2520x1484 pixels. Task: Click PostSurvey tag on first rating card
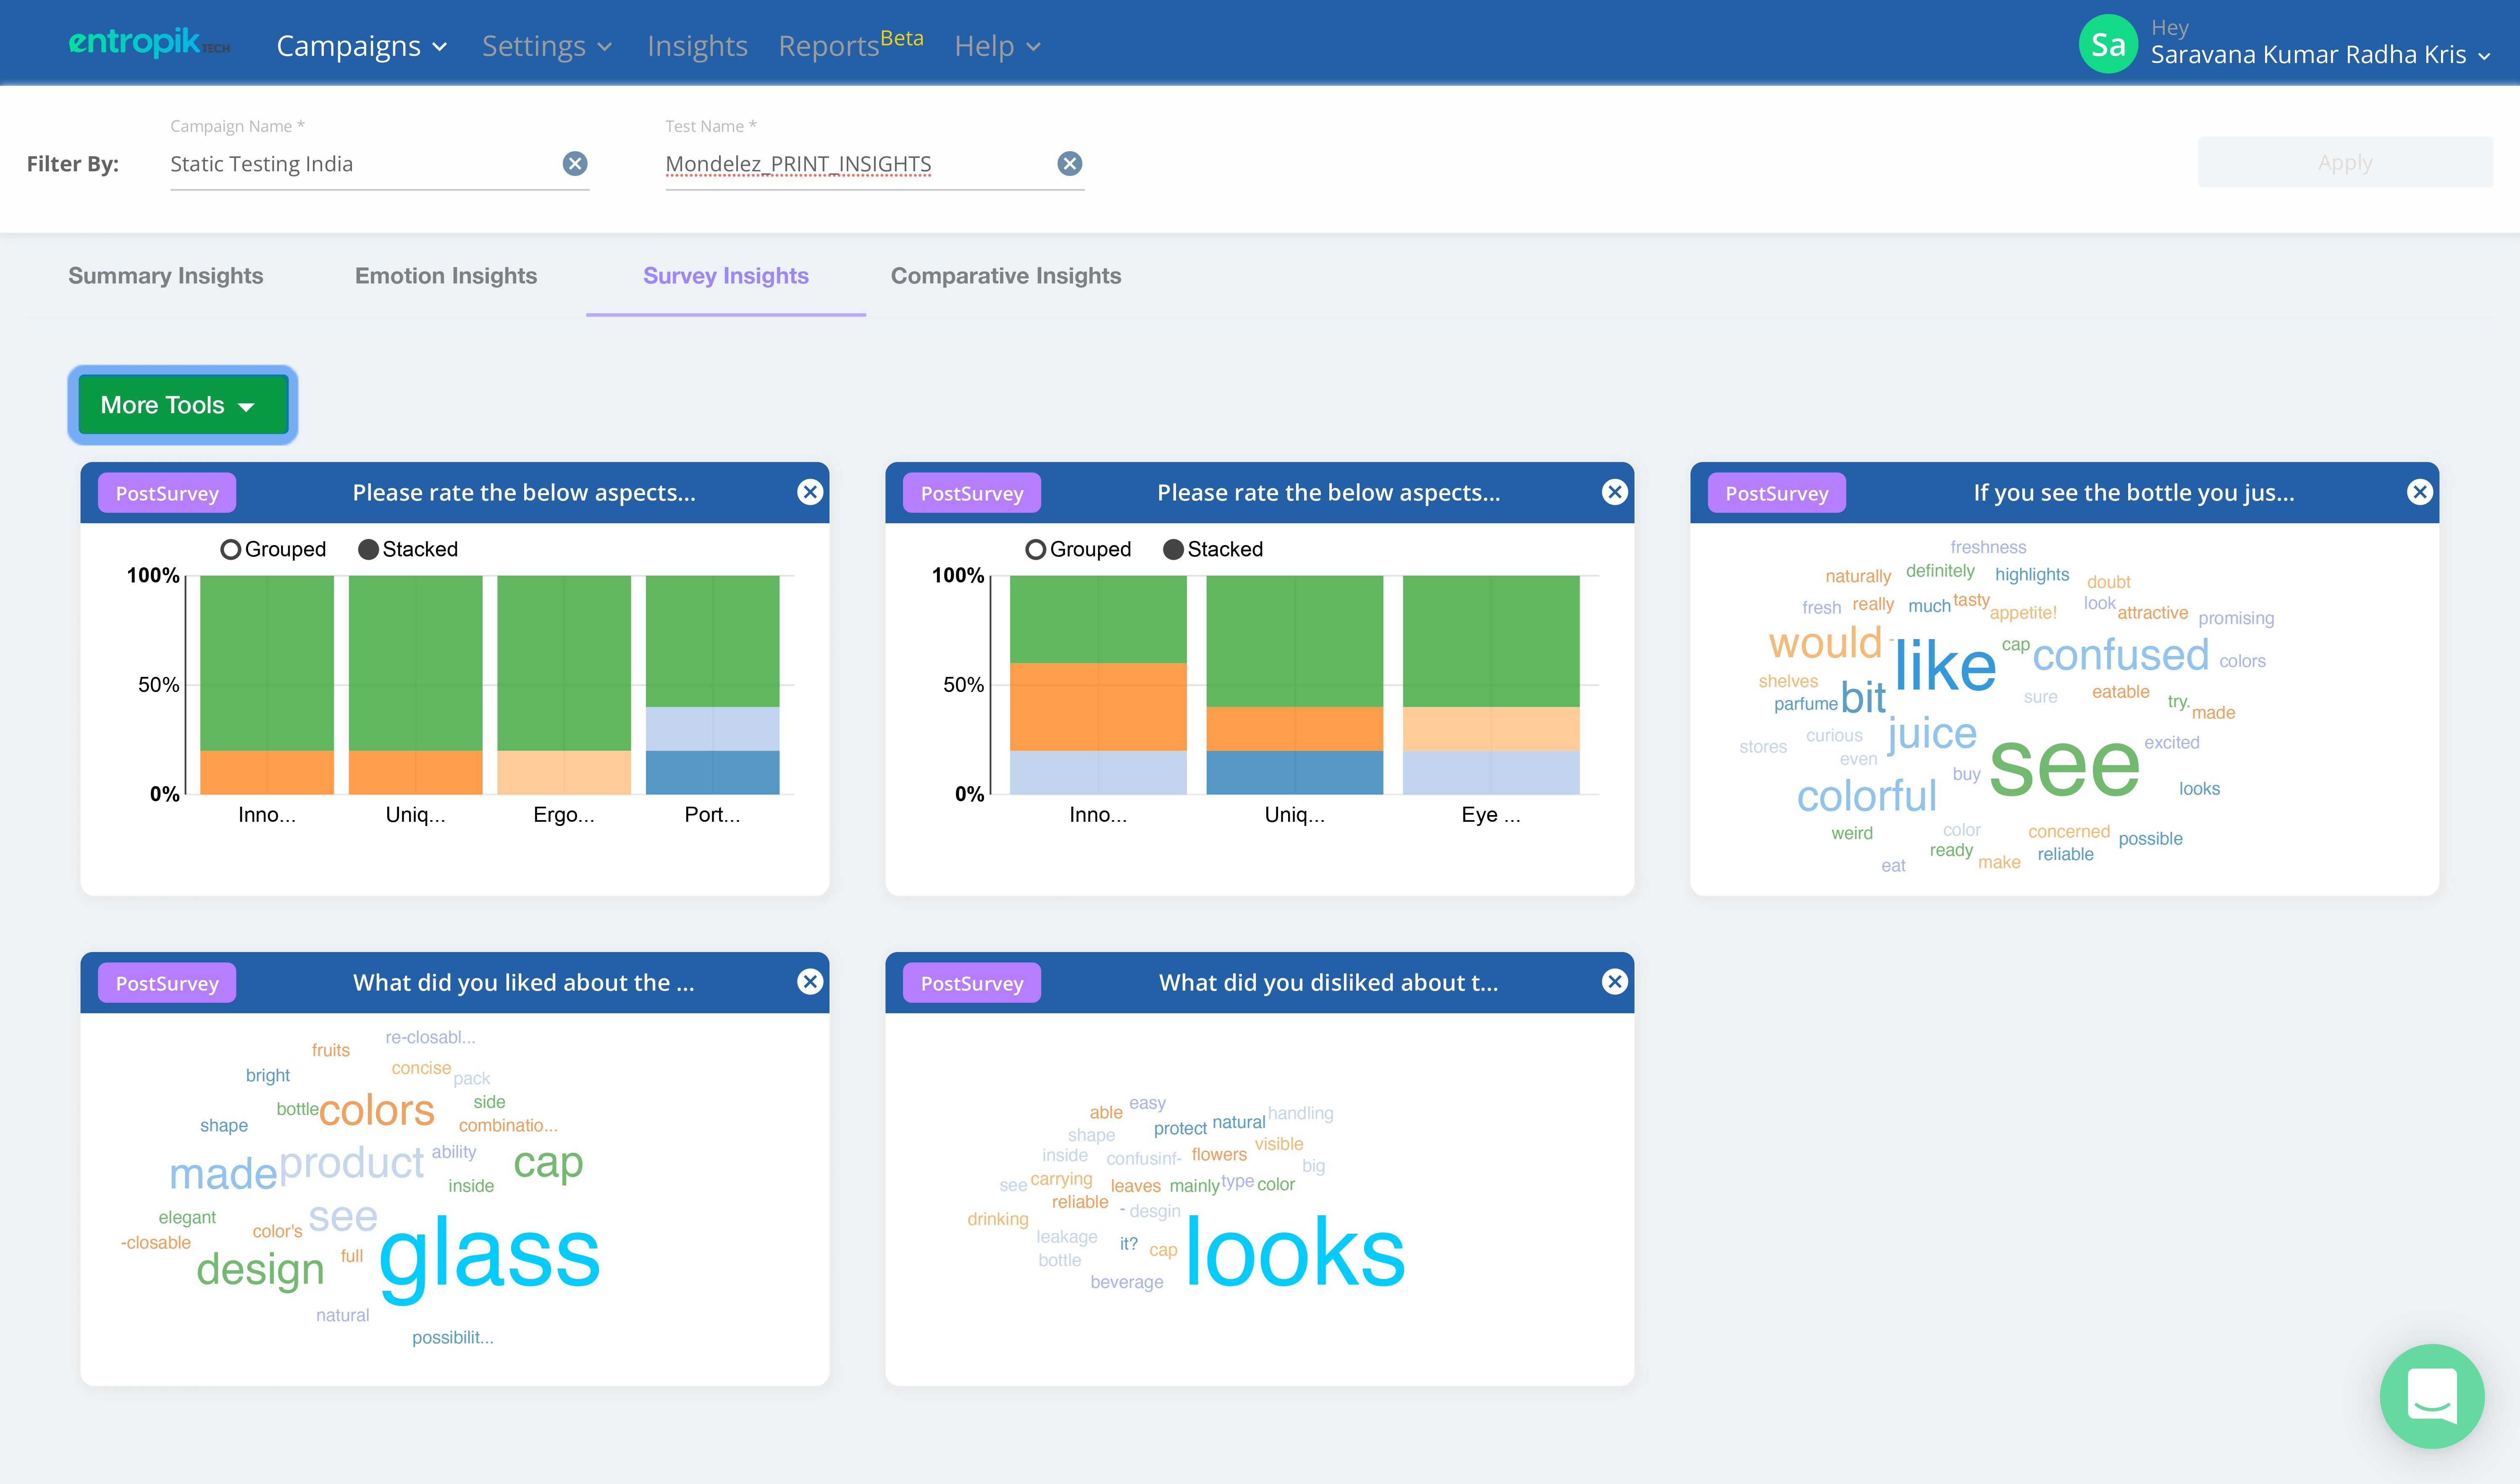tap(167, 493)
